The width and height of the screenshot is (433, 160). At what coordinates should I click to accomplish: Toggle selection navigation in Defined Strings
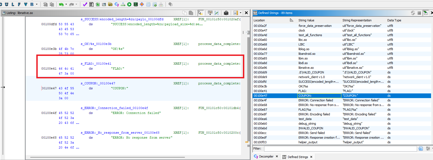pyautogui.click(x=426, y=13)
